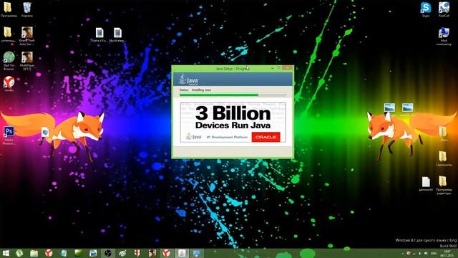Launch Start Tor Browser shortcut

pos(9,61)
